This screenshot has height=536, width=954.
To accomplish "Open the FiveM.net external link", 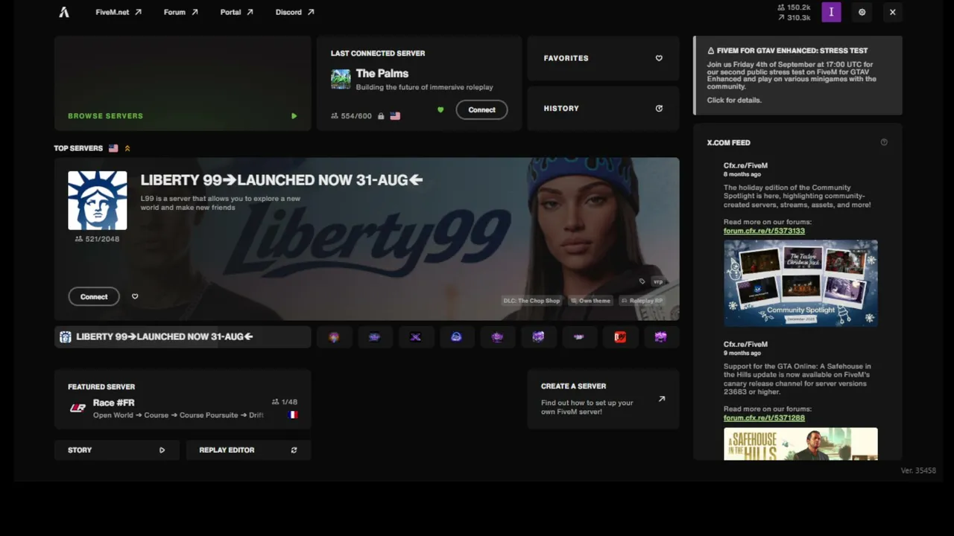I will (x=119, y=12).
